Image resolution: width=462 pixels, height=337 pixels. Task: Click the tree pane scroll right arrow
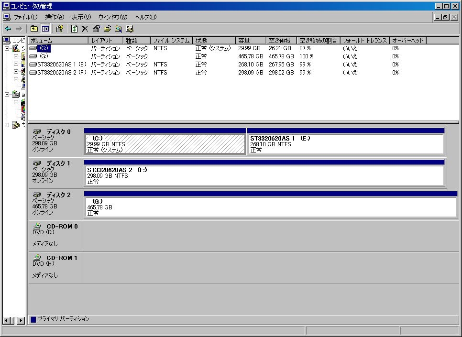[x=21, y=320]
